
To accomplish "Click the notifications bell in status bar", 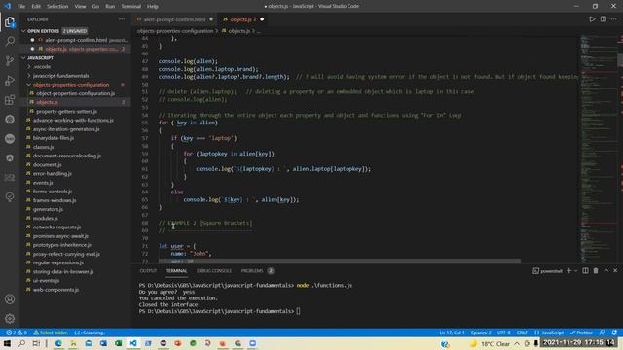I will (x=614, y=332).
